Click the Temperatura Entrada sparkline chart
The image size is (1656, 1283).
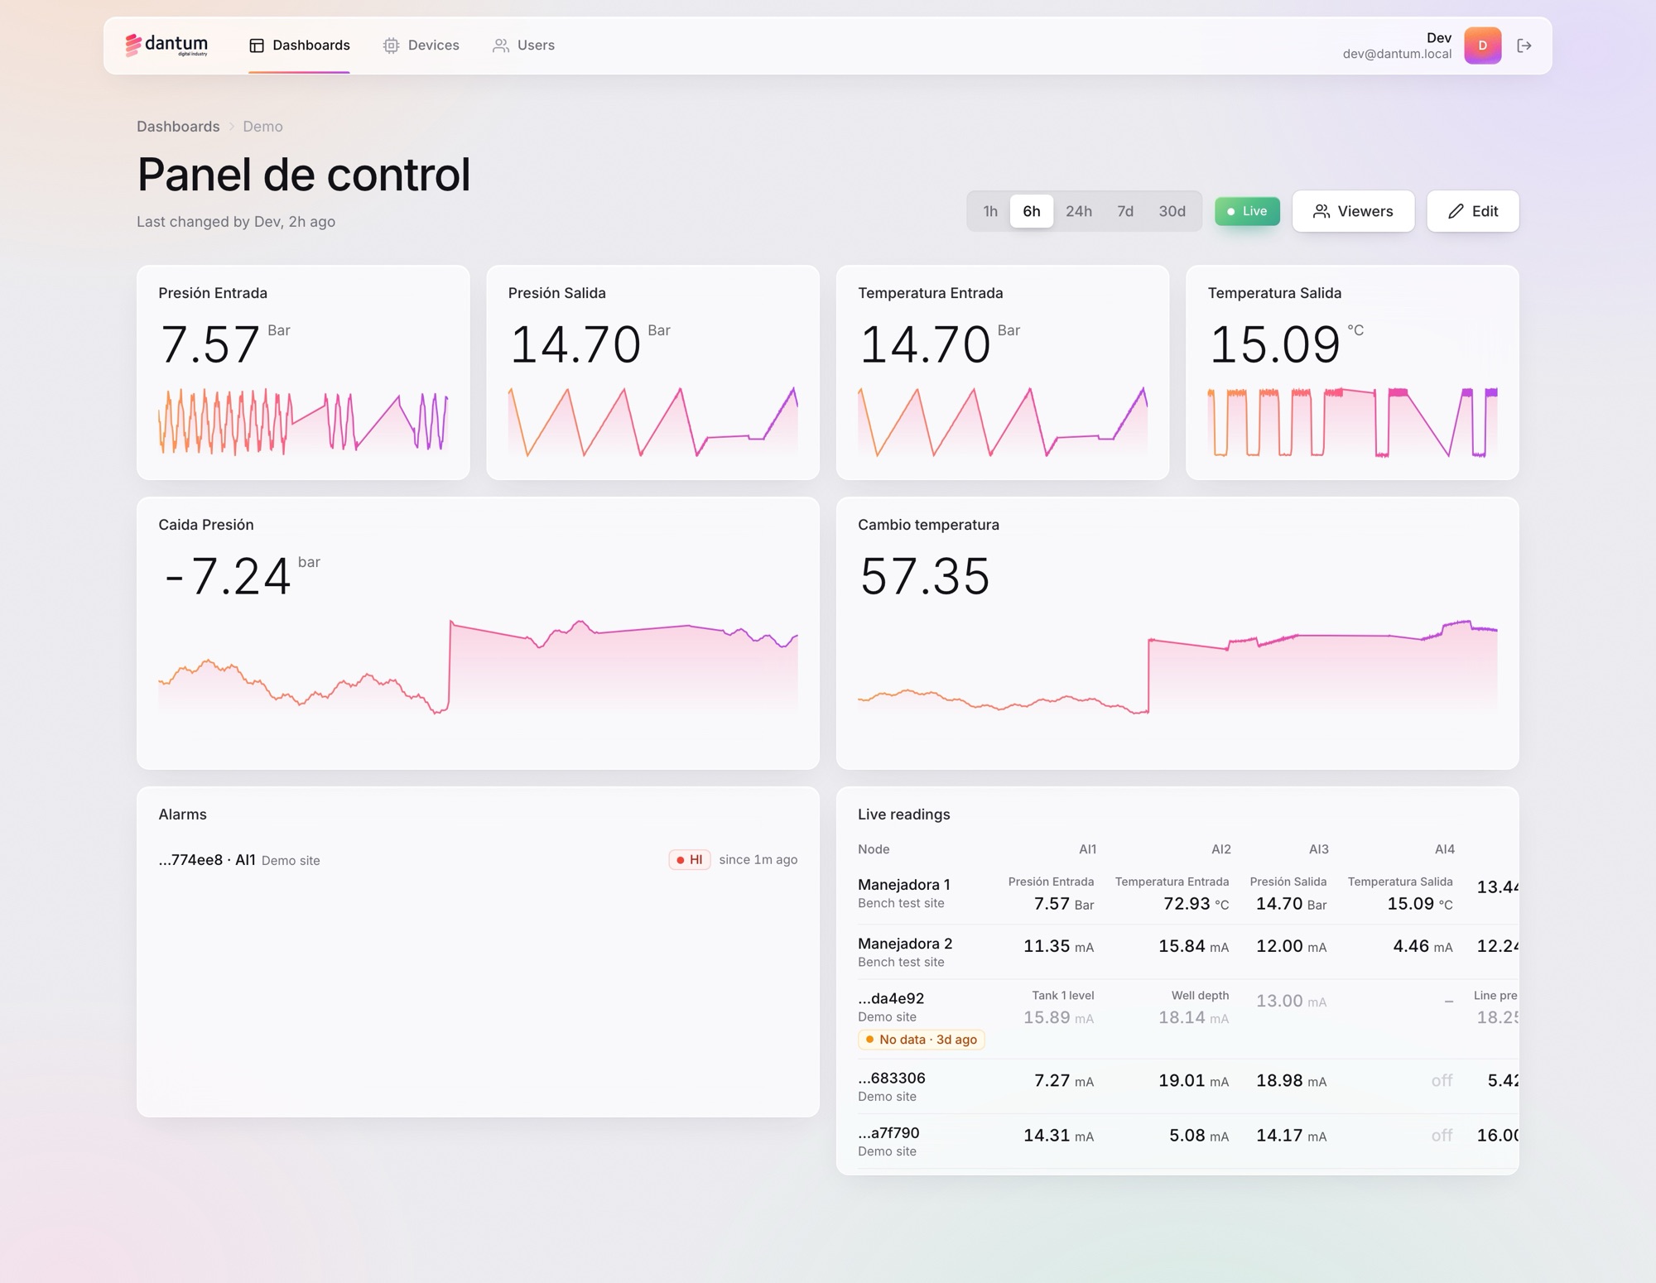(1003, 422)
